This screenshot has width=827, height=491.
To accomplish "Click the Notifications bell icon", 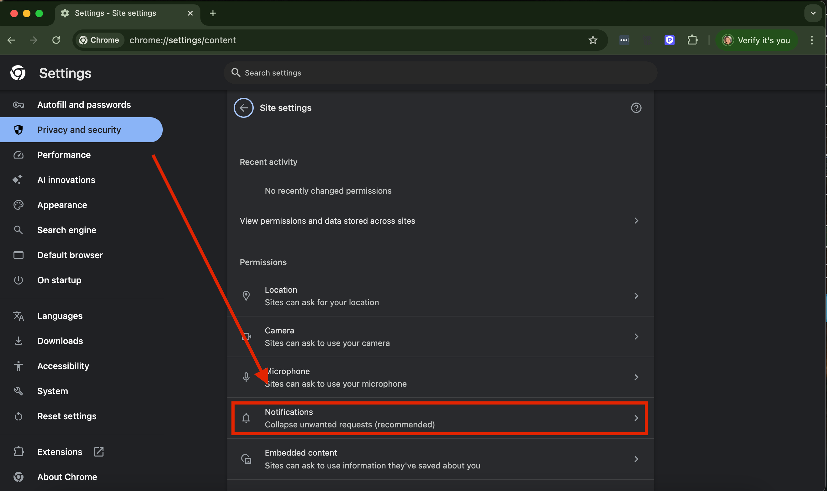I will (x=246, y=418).
